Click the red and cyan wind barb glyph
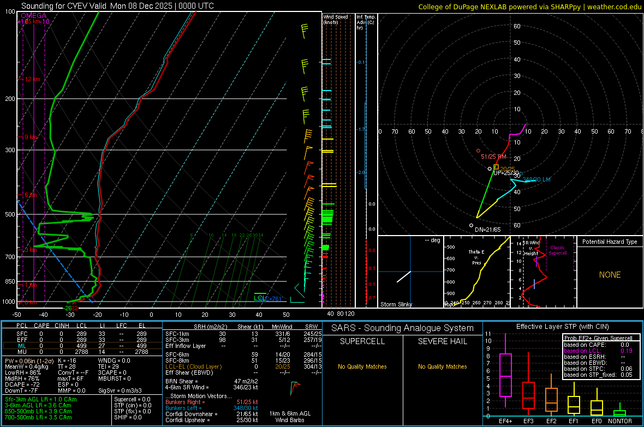This screenshot has width=644, height=427. 295,388
